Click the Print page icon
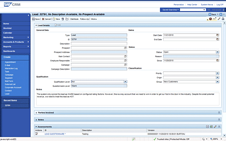The height and width of the screenshot is (141, 226). pyautogui.click(x=223, y=19)
